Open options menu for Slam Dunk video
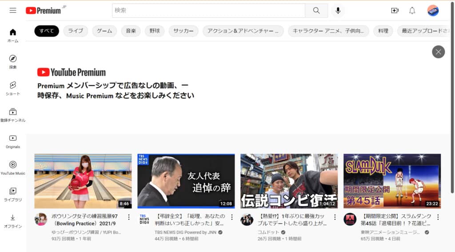455x252 pixels. click(438, 217)
